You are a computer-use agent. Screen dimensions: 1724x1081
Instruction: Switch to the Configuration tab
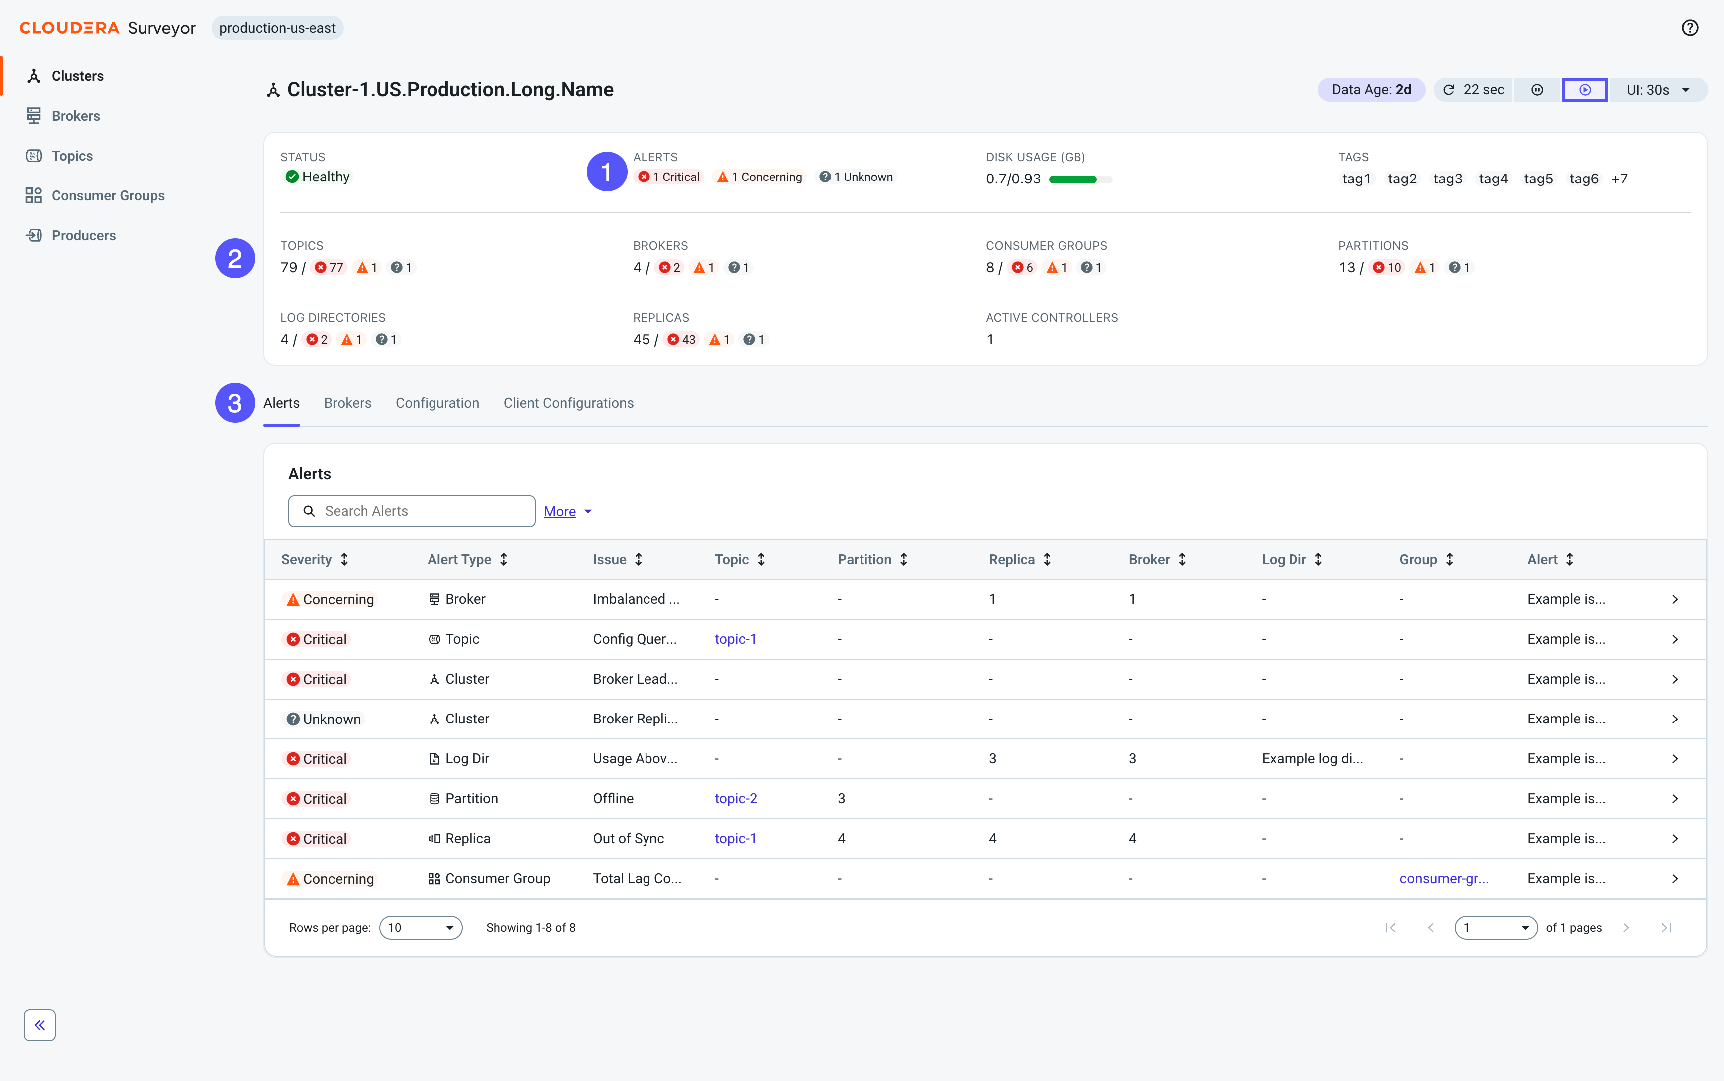pyautogui.click(x=437, y=403)
